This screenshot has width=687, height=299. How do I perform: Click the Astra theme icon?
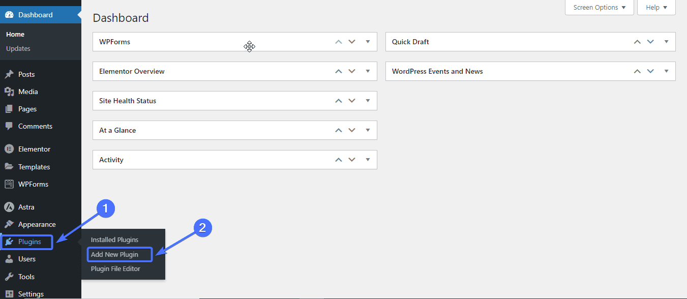pyautogui.click(x=9, y=207)
